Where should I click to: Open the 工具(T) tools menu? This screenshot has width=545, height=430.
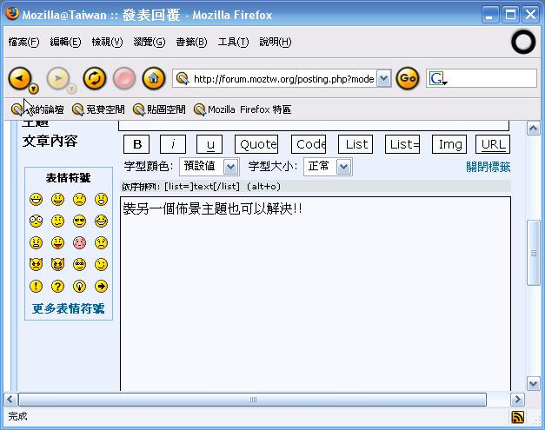tap(233, 42)
